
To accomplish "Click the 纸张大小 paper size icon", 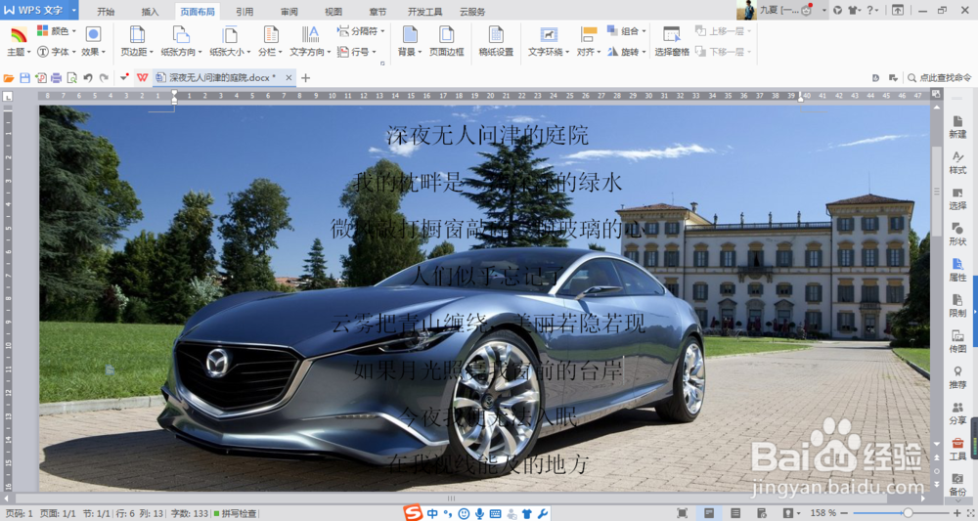I will tap(229, 34).
